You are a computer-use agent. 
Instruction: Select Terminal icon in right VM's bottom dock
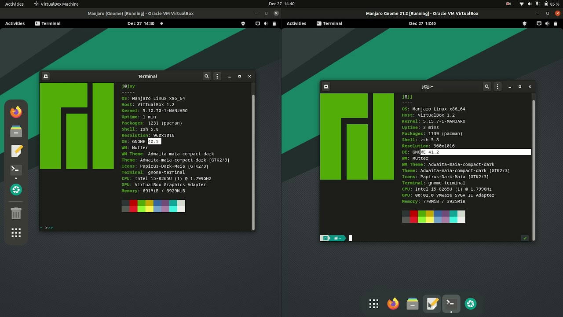click(451, 303)
